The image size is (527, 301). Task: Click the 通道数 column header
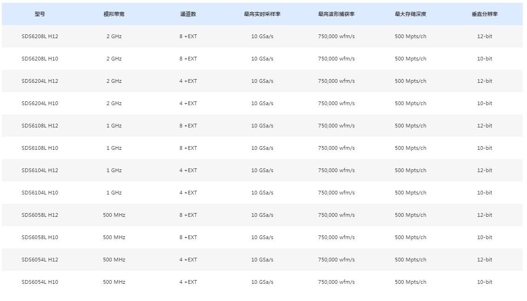click(188, 14)
